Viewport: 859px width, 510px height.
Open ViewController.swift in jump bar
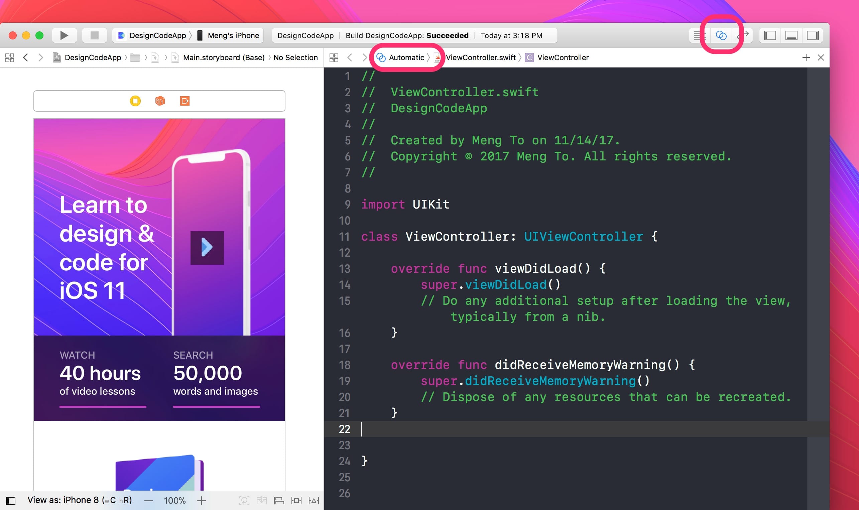click(475, 57)
